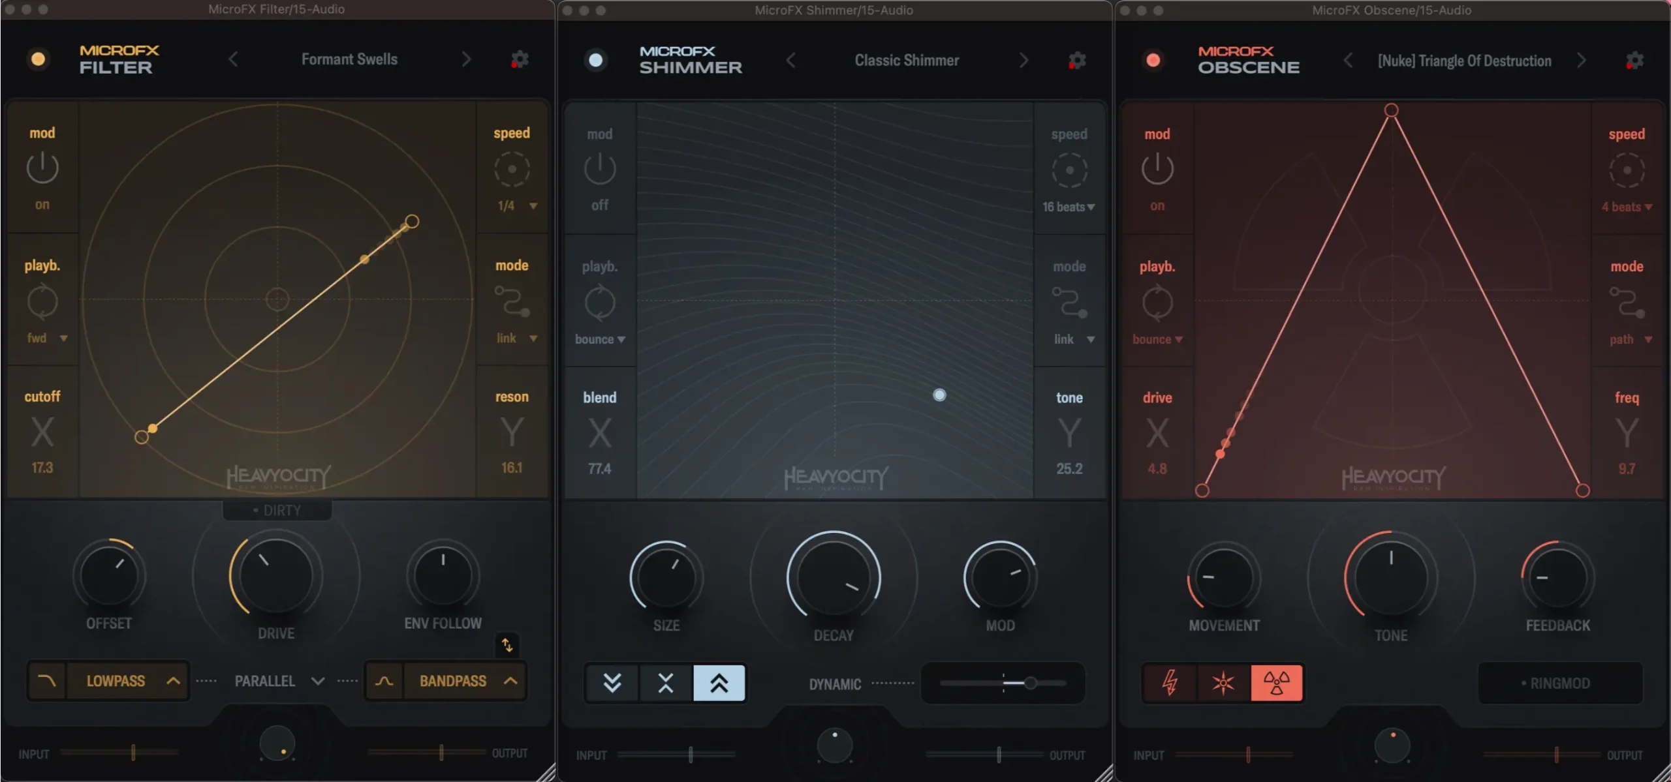Click the bandpass curve shape icon

click(384, 681)
